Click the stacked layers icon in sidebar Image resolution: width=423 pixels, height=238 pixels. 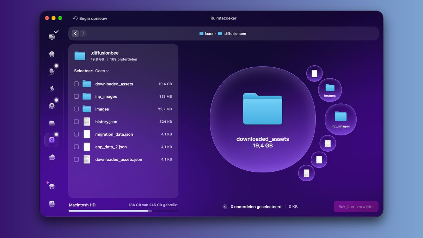coord(52,186)
